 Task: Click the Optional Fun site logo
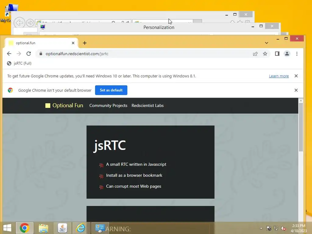point(64,105)
